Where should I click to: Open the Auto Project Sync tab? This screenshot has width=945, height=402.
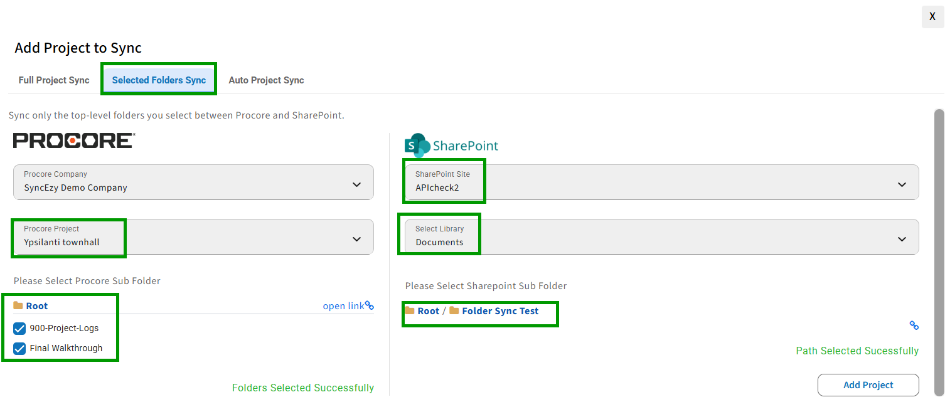(x=266, y=80)
